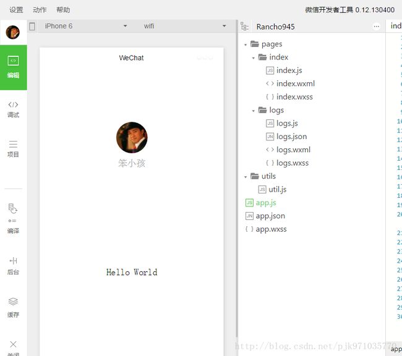Click the Rancho945 project name
402x356 pixels.
276,27
